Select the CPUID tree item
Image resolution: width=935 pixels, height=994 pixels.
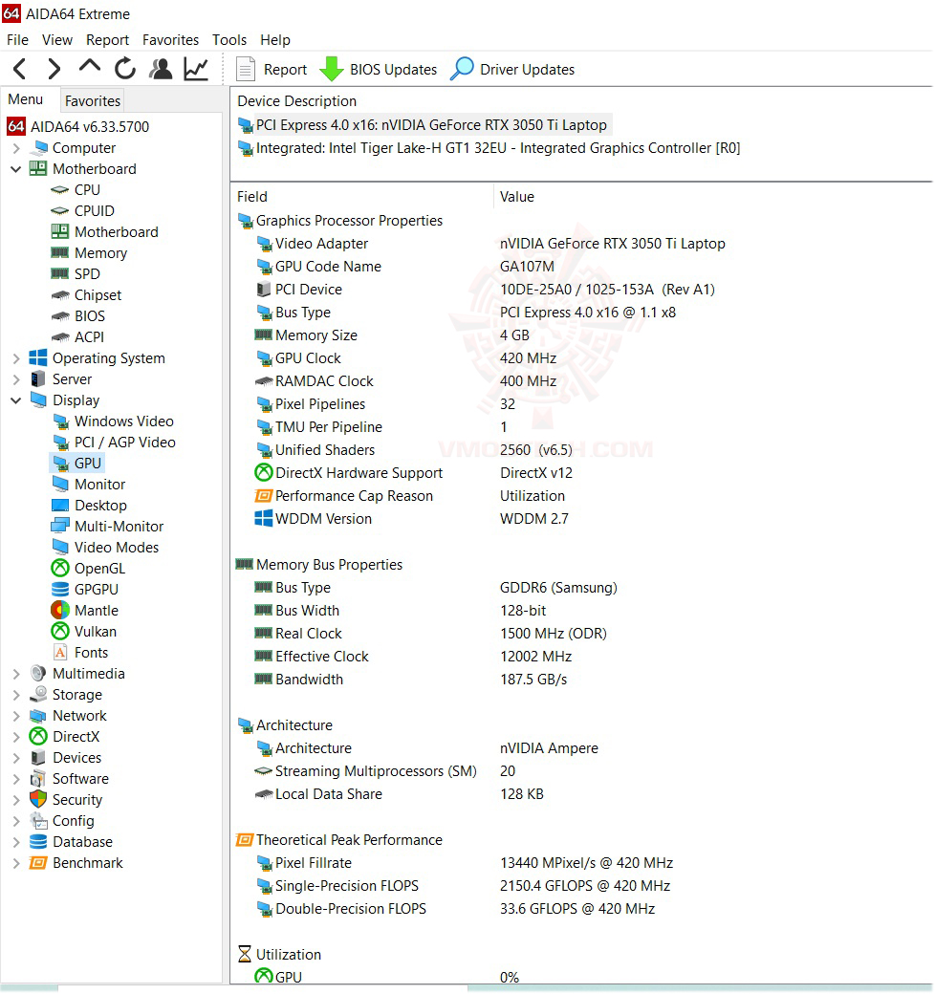[x=95, y=211]
